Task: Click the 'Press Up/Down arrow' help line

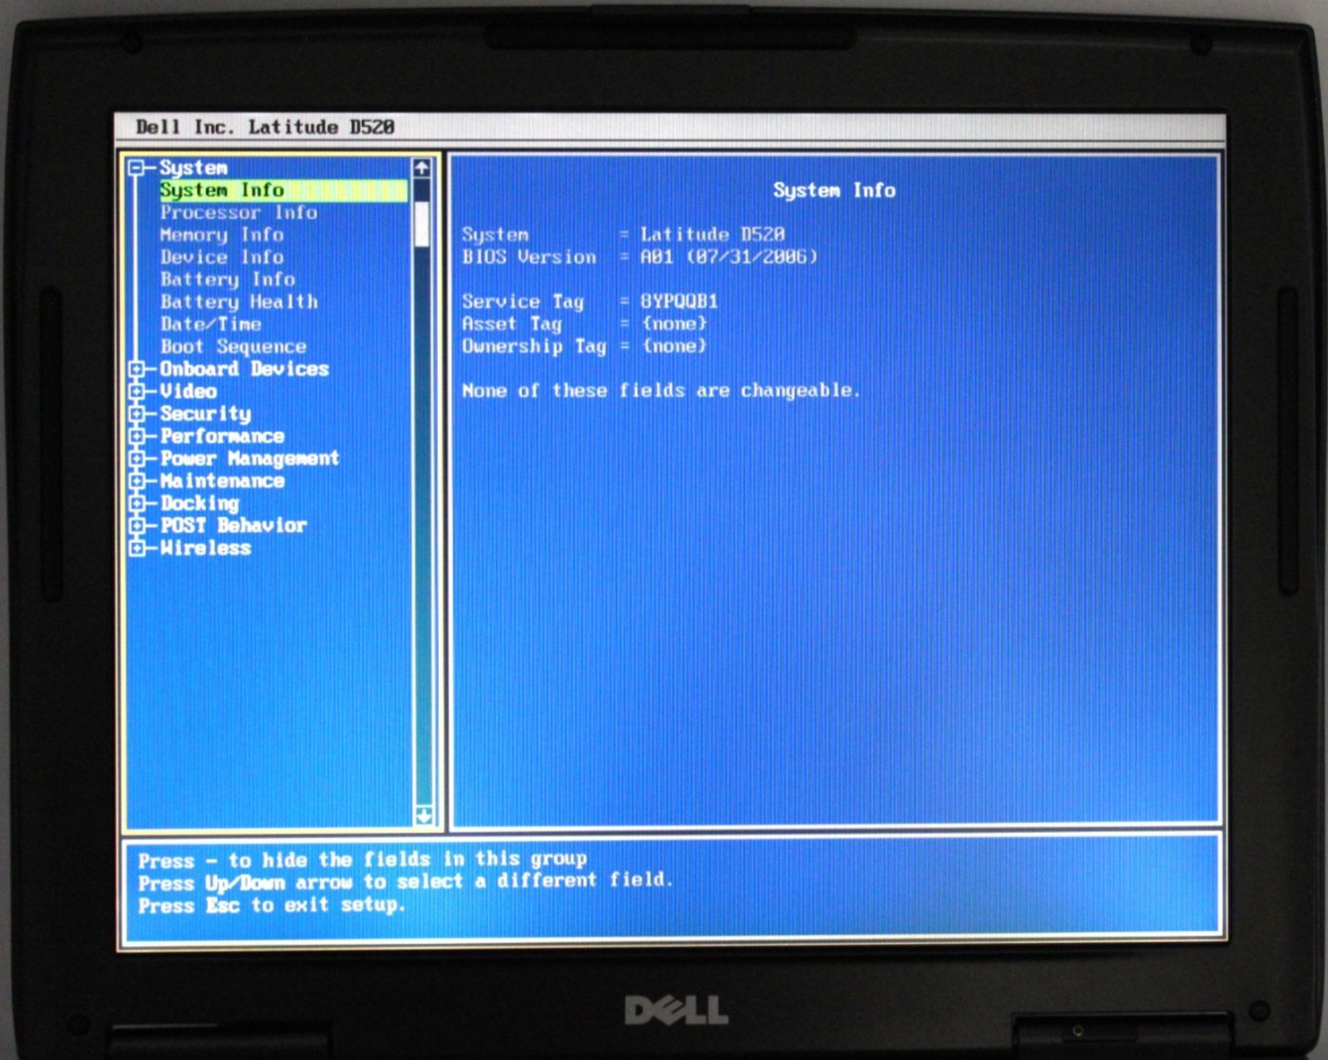Action: coord(405,882)
